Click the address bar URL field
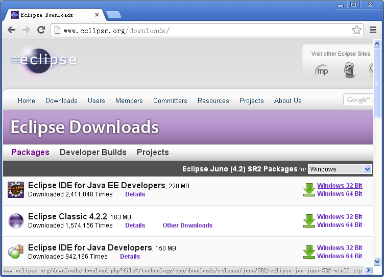 click(206, 30)
